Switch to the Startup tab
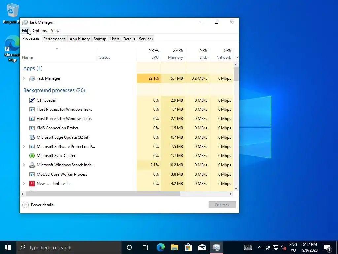The width and height of the screenshot is (338, 254). click(x=100, y=39)
